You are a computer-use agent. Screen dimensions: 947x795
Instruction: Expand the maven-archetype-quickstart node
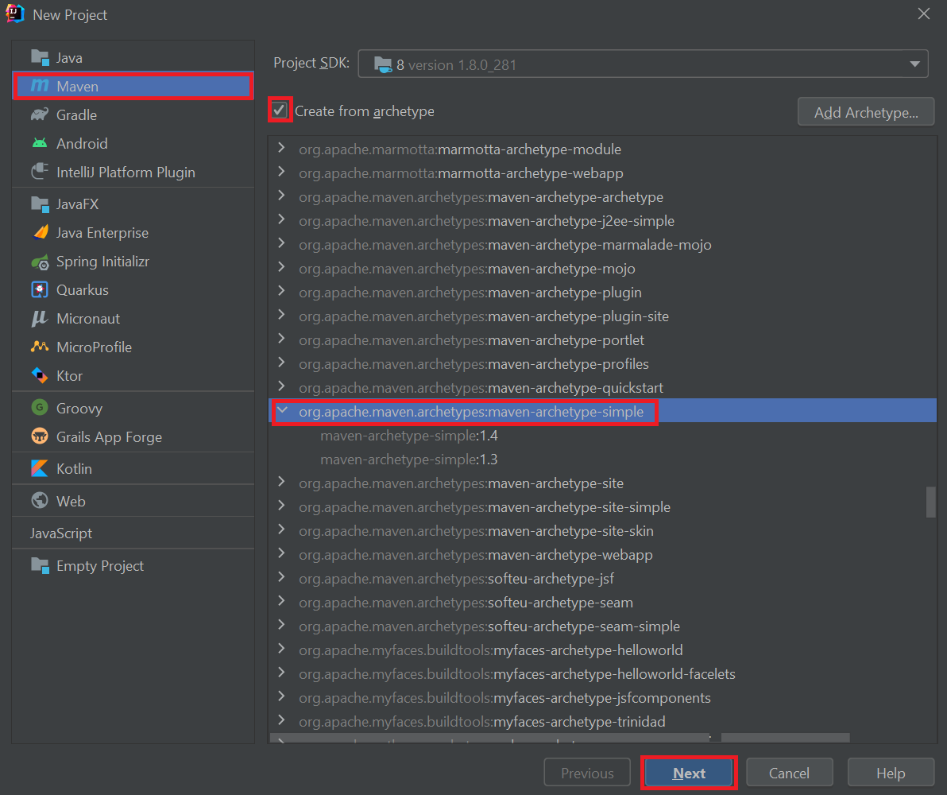[x=281, y=387]
